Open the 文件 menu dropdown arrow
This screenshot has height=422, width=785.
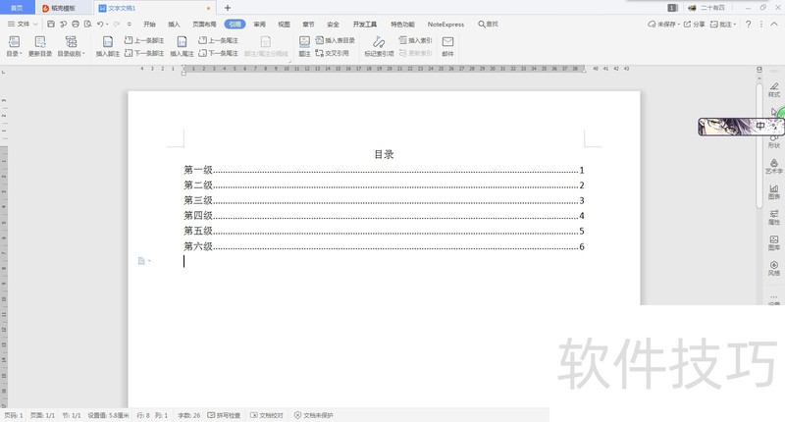(x=35, y=24)
